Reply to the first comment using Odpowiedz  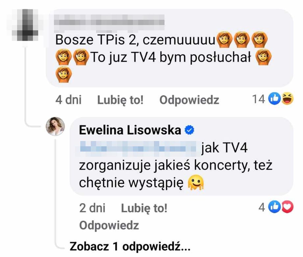point(189,100)
